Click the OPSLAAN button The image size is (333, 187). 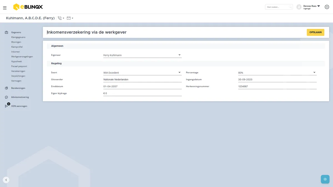coord(316,32)
